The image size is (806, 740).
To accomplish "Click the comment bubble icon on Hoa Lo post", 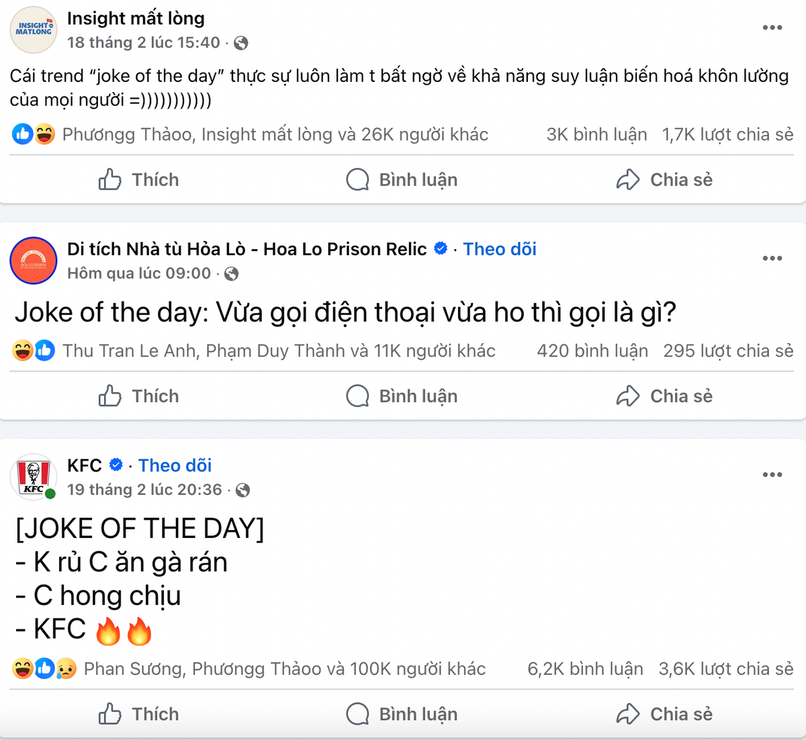I will (357, 396).
